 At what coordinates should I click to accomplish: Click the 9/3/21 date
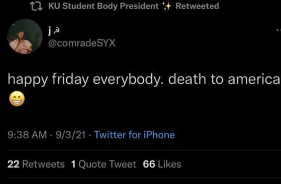(x=71, y=135)
